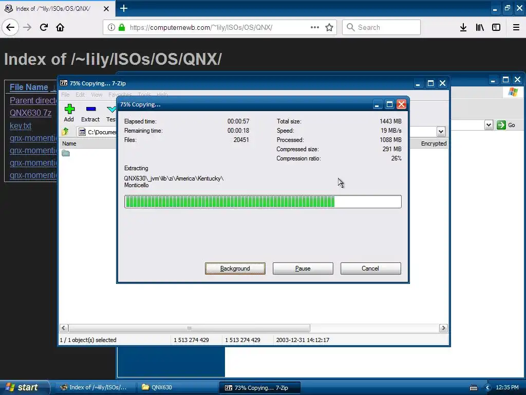The height and width of the screenshot is (395, 526).
Task: Click the Firefox Search box
Action: [381, 27]
